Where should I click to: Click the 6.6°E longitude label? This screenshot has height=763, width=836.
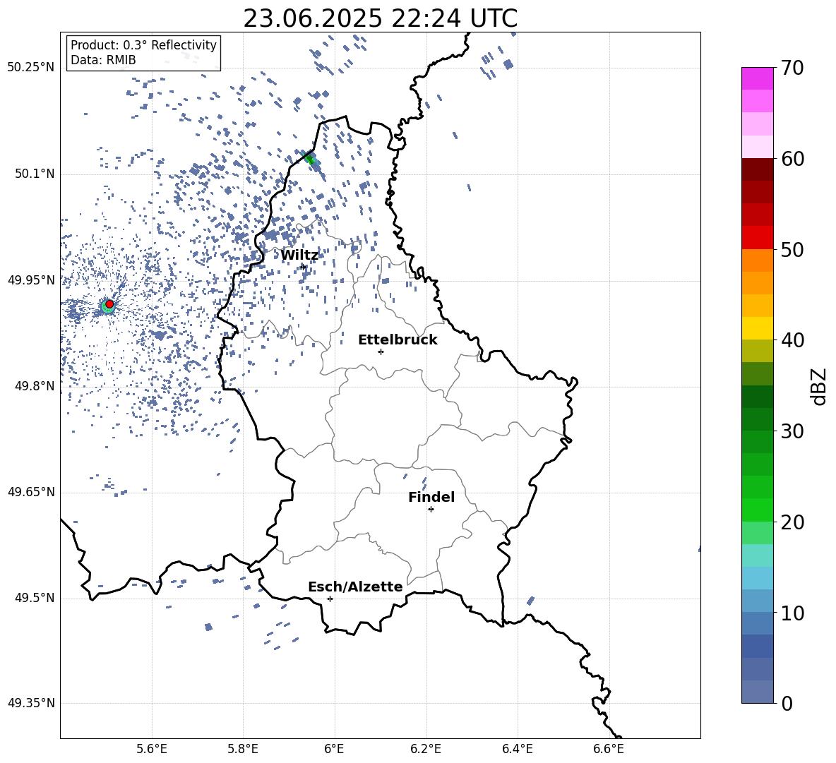pyautogui.click(x=609, y=749)
